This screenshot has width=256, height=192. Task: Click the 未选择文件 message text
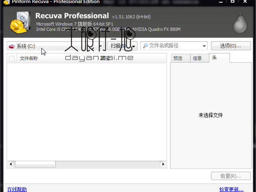(211, 115)
